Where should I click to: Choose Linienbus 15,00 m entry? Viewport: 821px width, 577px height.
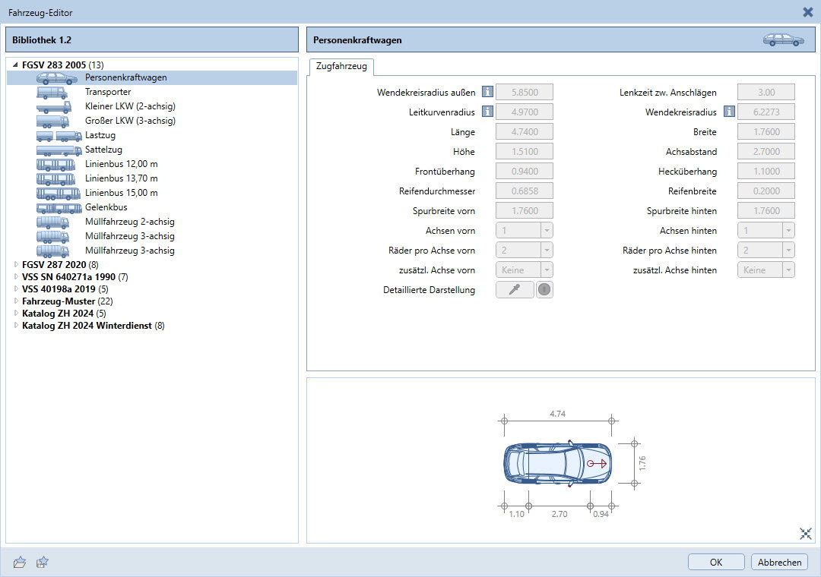tap(121, 193)
